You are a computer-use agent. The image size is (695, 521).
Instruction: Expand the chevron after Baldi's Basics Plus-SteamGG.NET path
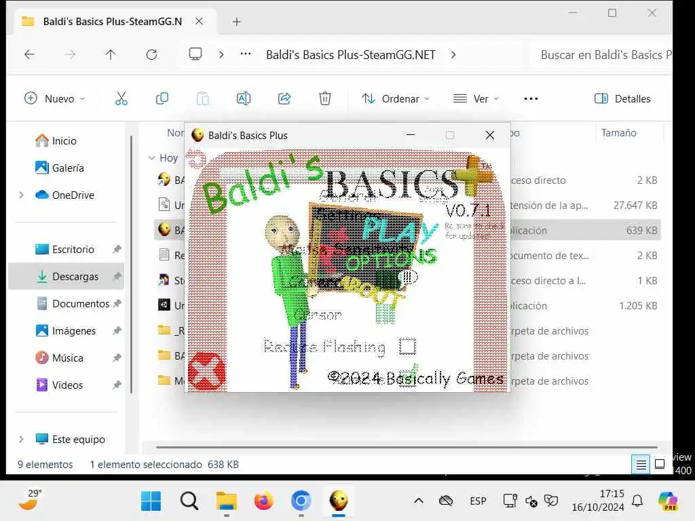pos(453,54)
